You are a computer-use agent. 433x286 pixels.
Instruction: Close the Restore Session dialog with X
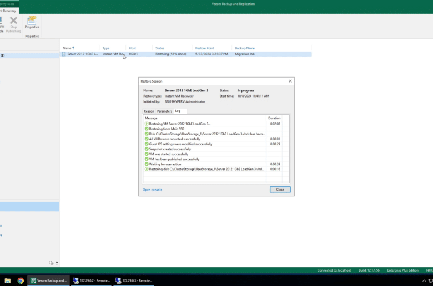point(290,81)
